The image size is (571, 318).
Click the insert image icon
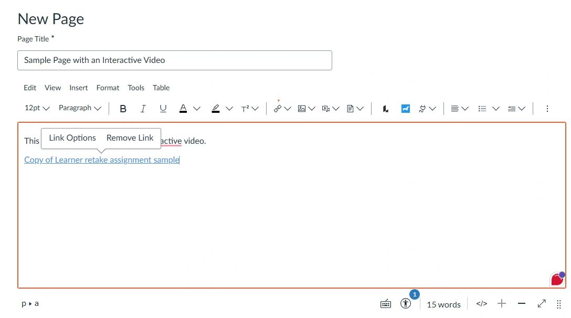tap(302, 109)
